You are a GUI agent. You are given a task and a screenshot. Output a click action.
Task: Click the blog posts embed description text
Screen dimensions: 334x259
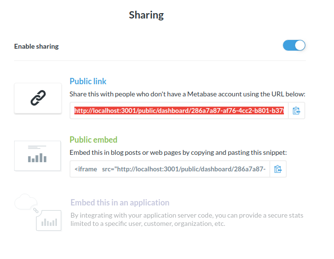pyautogui.click(x=178, y=152)
